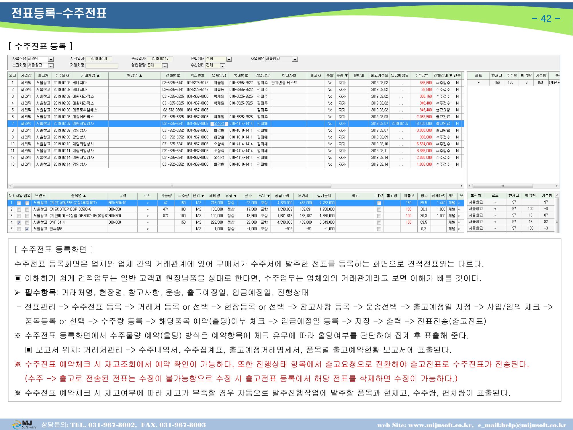Image resolution: width=573 pixels, height=430 pixels.
Task: Uncheck 사입 checkbox for SYF 5414
Action: pyautogui.click(x=19, y=223)
